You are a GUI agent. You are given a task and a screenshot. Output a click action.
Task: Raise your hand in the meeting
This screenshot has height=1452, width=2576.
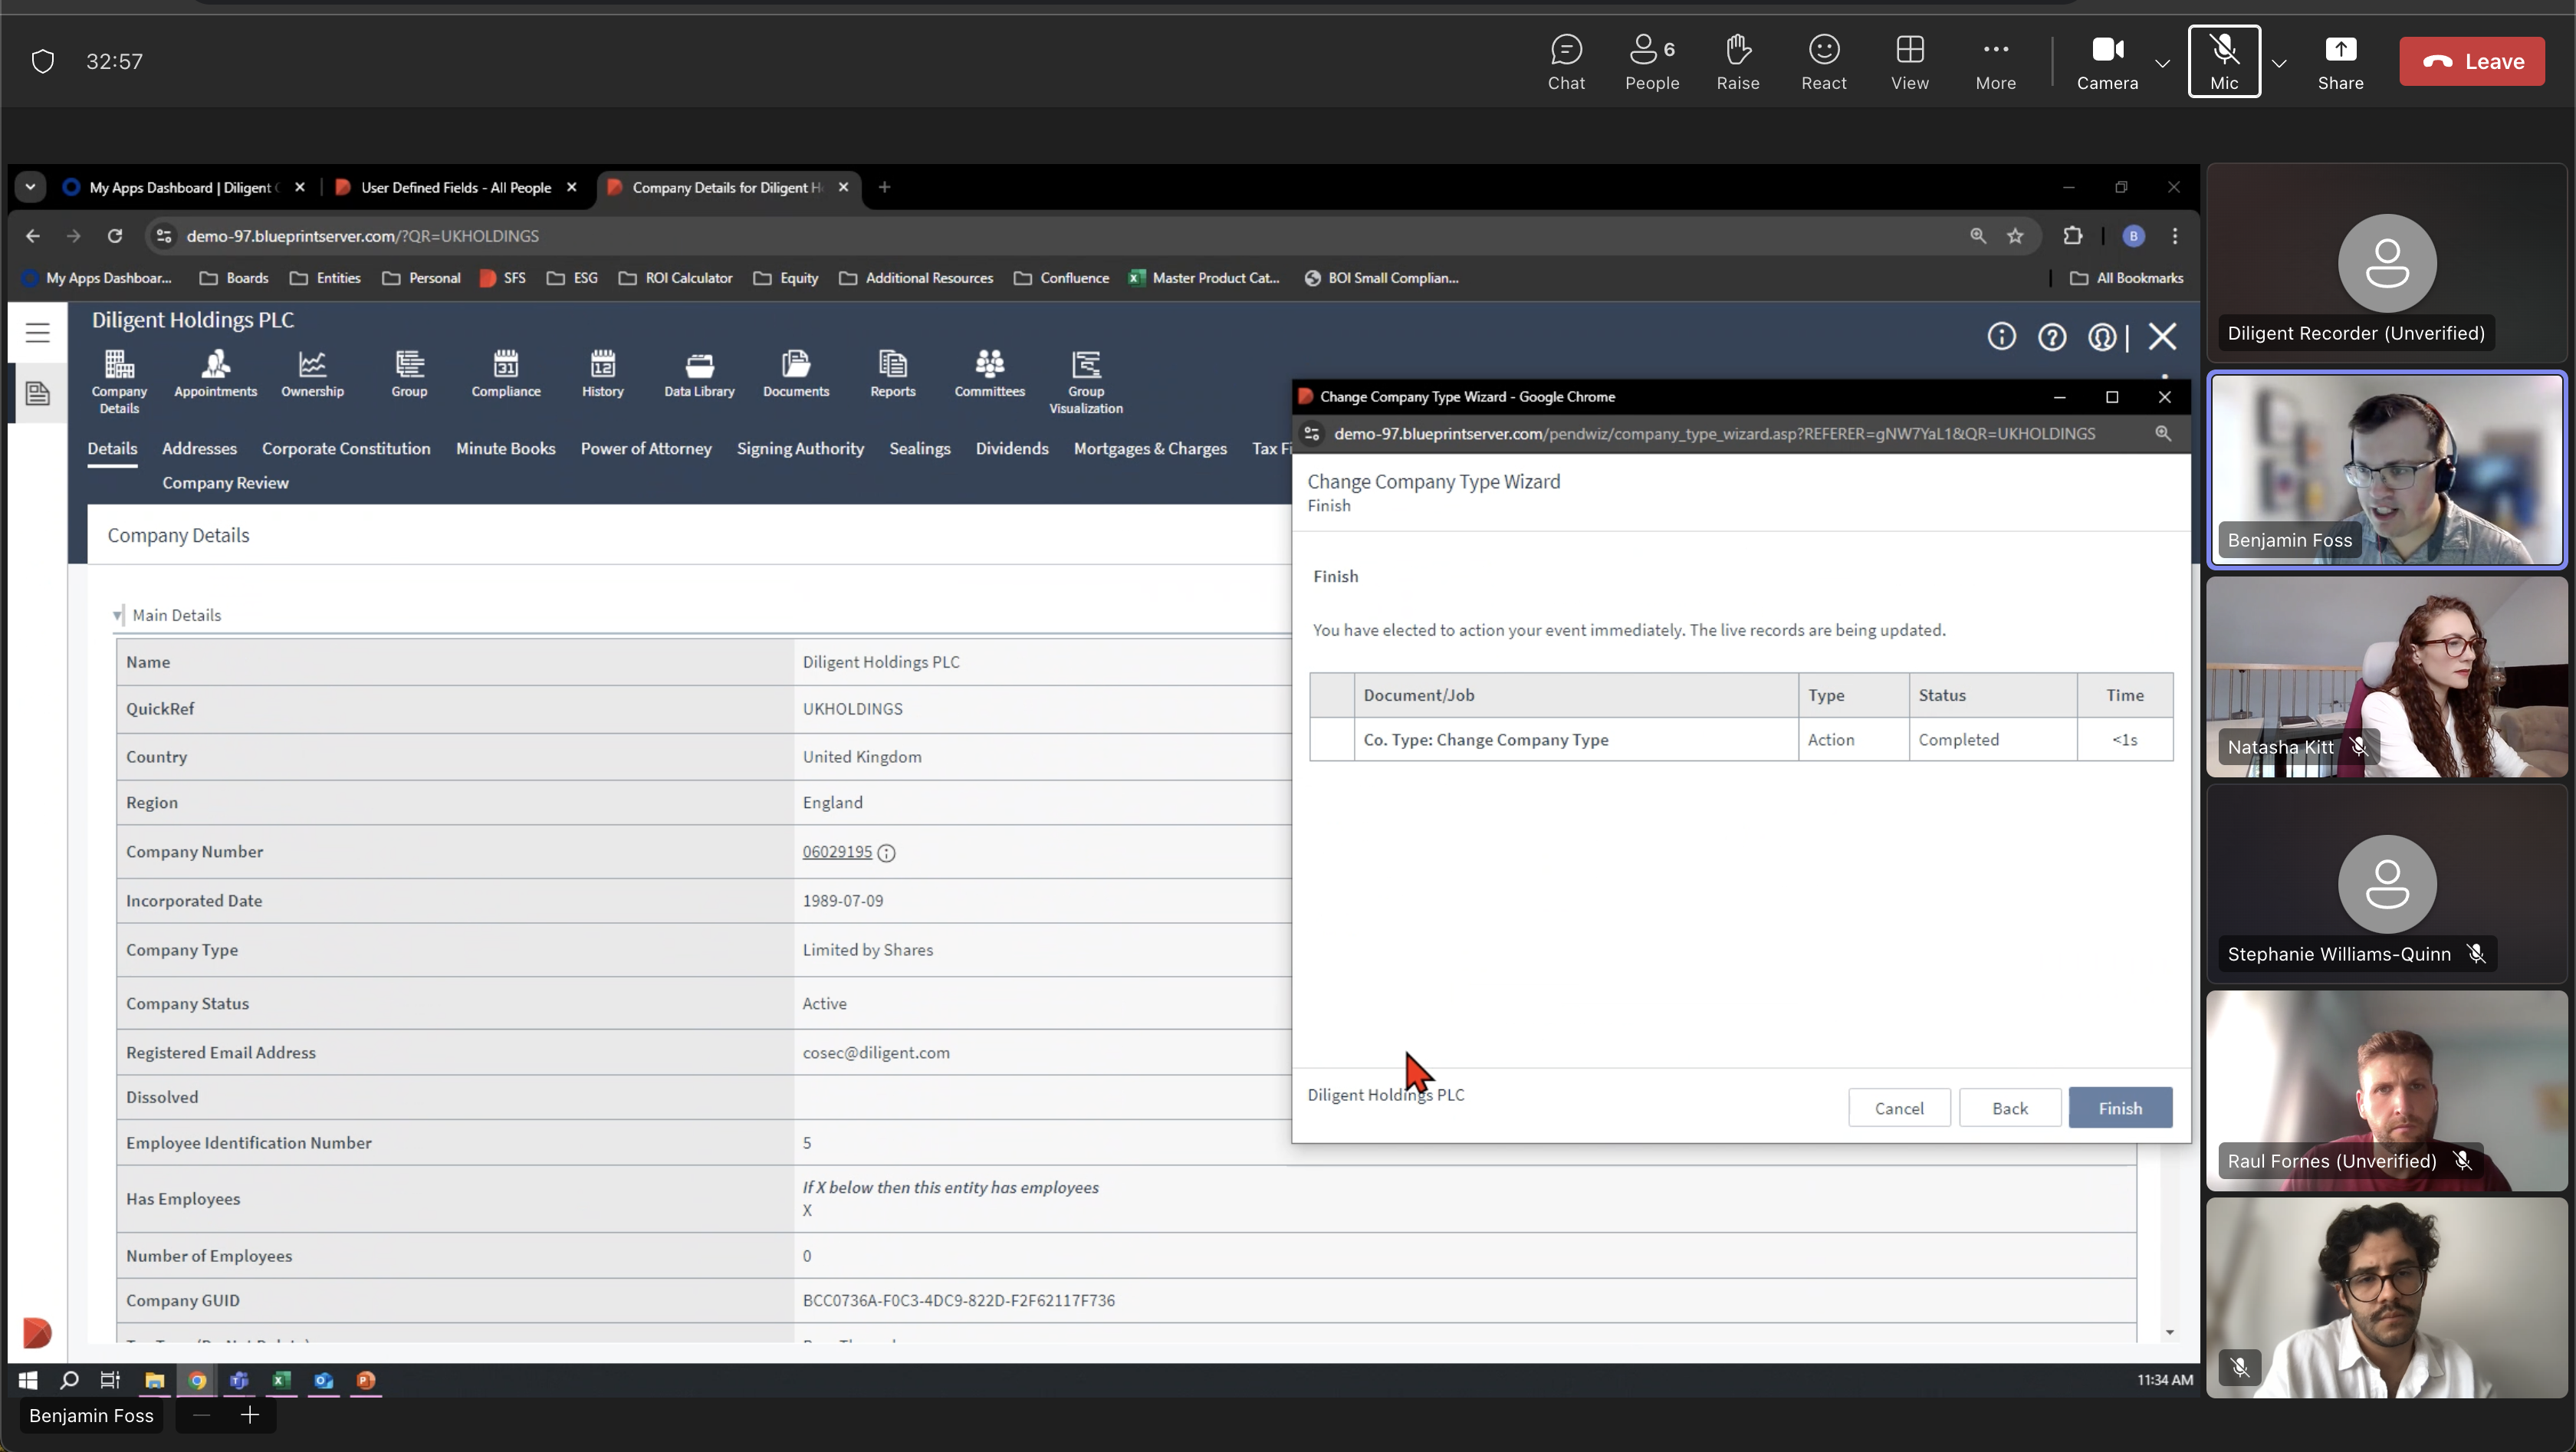1738,62
